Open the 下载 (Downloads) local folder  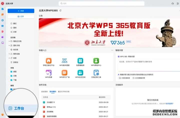point(13,80)
